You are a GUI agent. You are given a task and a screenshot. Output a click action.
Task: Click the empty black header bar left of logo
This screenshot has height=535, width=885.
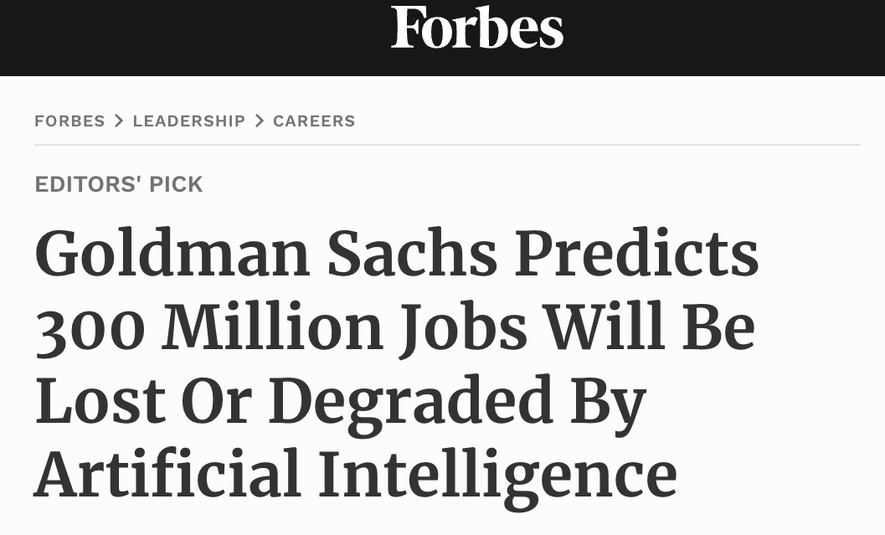point(195,37)
